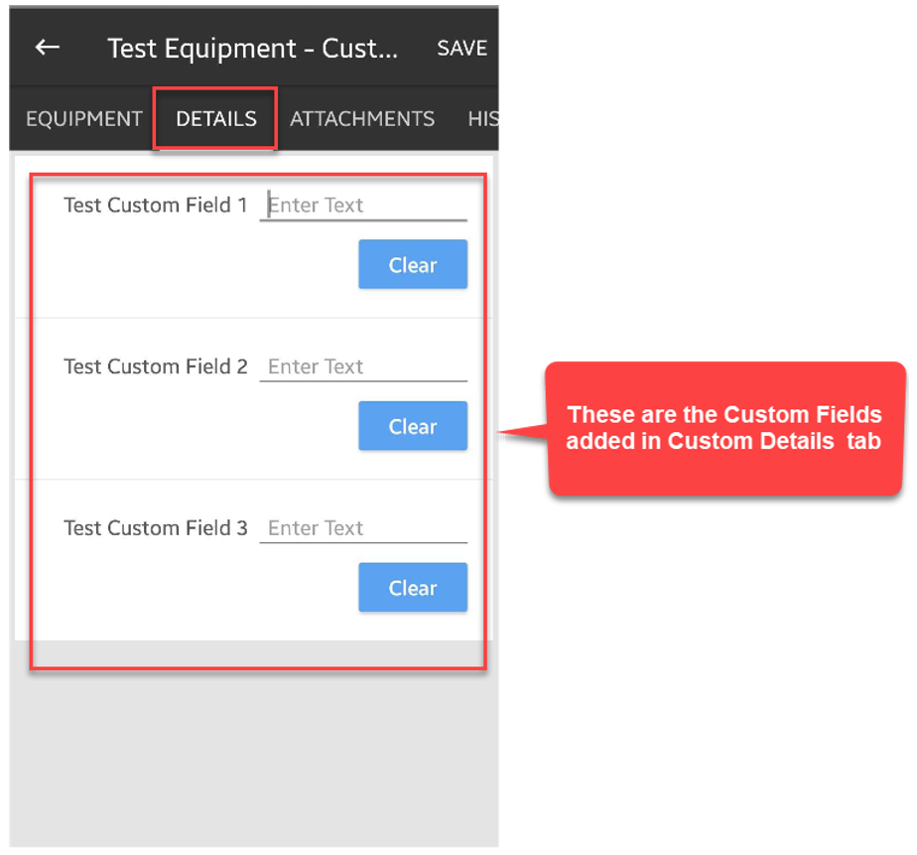The height and width of the screenshot is (855, 917).
Task: Tap the Test Custom Field 2 label
Action: click(156, 366)
